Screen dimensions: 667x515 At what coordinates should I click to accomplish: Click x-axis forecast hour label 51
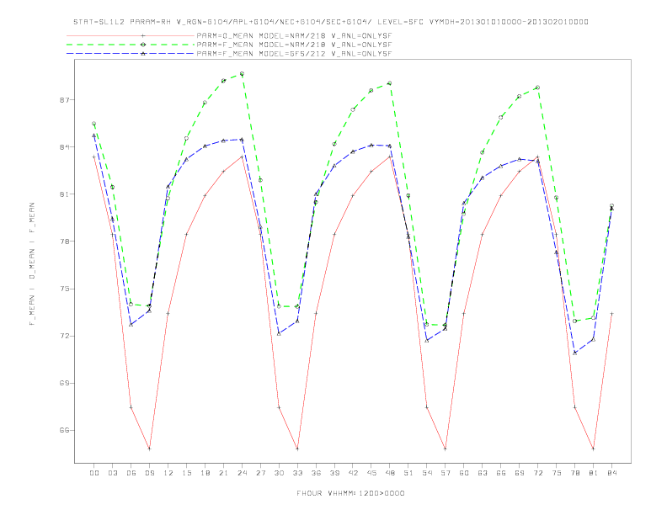coord(408,473)
